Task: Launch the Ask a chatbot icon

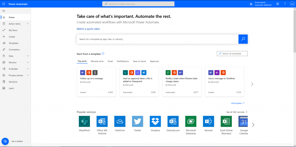Action: [5, 141]
